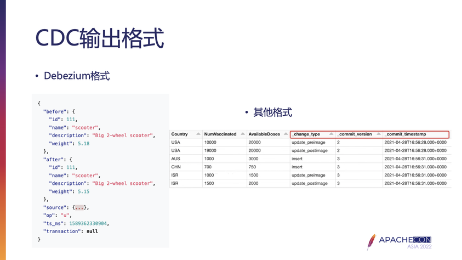The image size is (462, 260).
Task: Click the AvailableDoses header label
Action: coord(264,134)
